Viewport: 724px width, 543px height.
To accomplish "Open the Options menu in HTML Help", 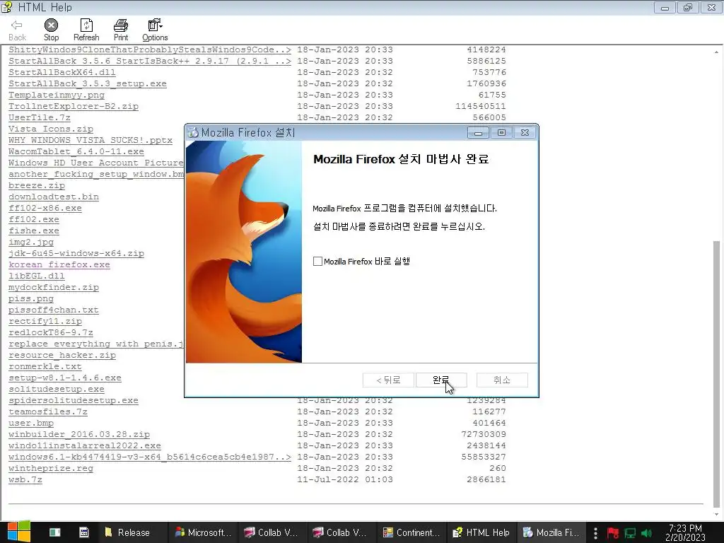I will (155, 30).
